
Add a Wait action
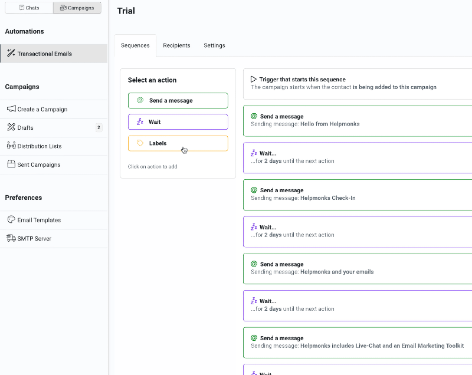click(178, 122)
